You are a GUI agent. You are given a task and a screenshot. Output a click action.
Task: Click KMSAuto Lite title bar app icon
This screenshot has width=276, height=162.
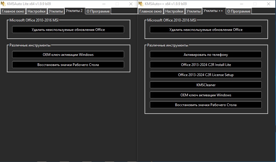tap(3, 4)
